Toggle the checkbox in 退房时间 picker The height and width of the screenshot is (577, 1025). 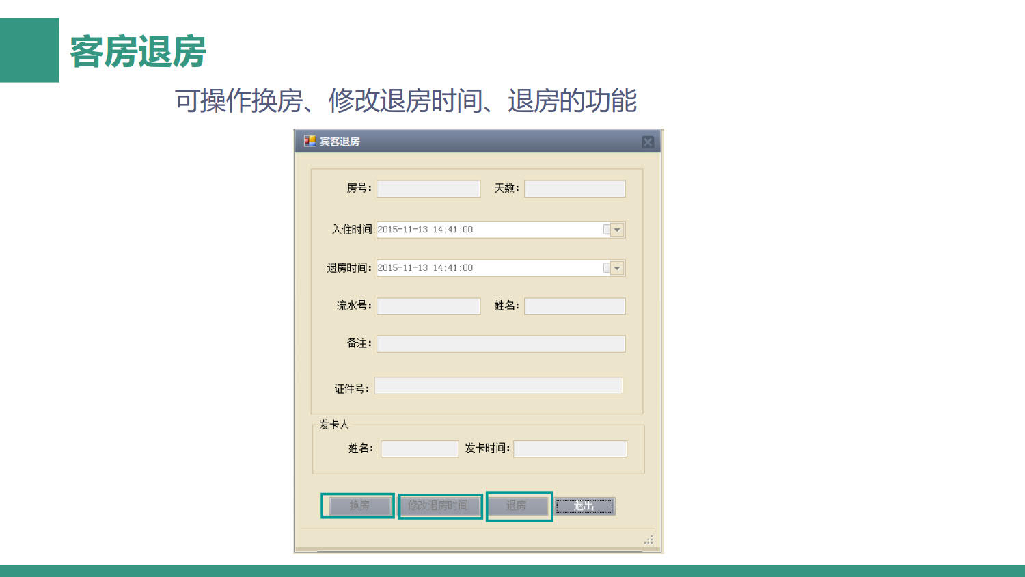point(606,268)
